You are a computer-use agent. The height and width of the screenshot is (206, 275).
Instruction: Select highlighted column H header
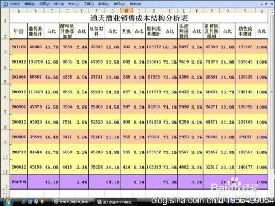(x=127, y=10)
